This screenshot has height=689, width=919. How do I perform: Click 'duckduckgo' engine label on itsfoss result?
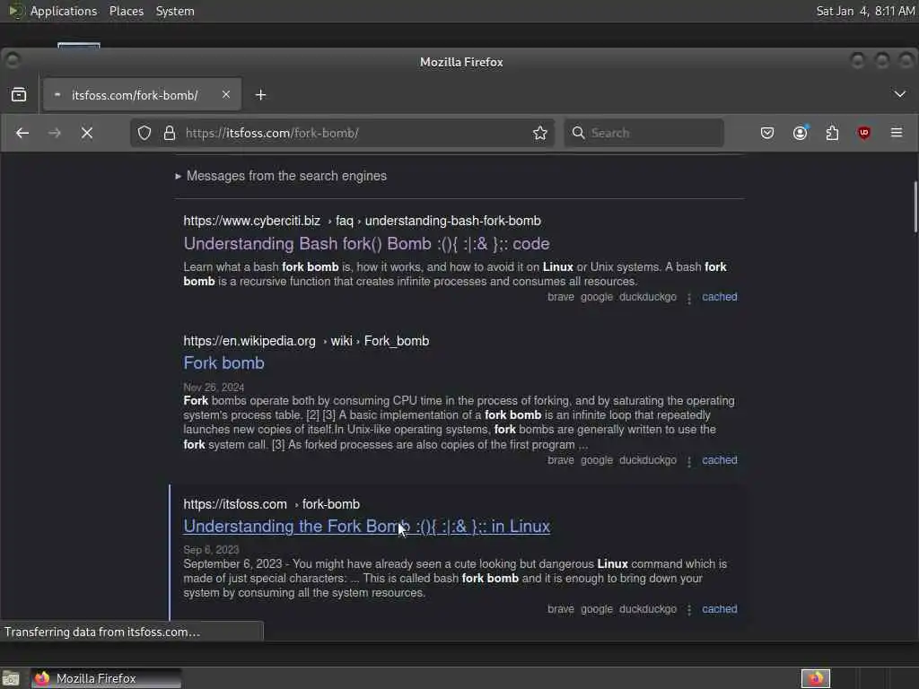(648, 609)
